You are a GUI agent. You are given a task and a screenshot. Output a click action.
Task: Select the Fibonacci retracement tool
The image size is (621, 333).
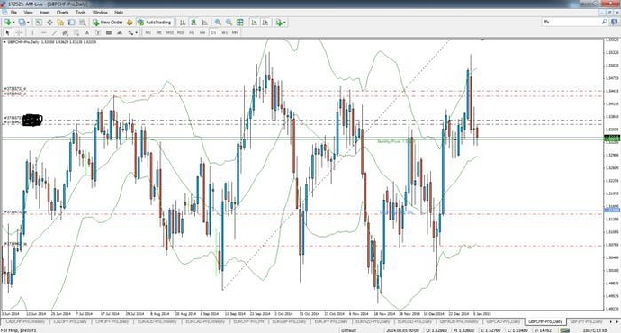point(76,33)
